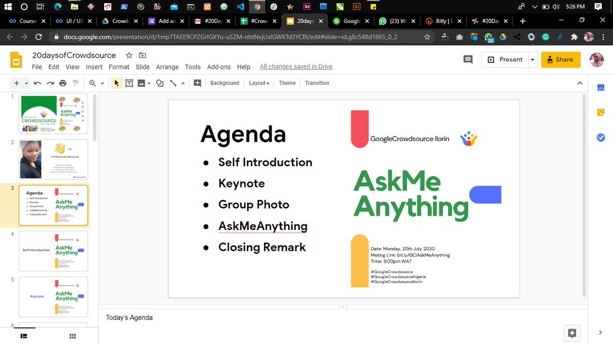Screen dimensions: 613x345
Task: Switch to grid view icon
Action: pyautogui.click(x=73, y=336)
